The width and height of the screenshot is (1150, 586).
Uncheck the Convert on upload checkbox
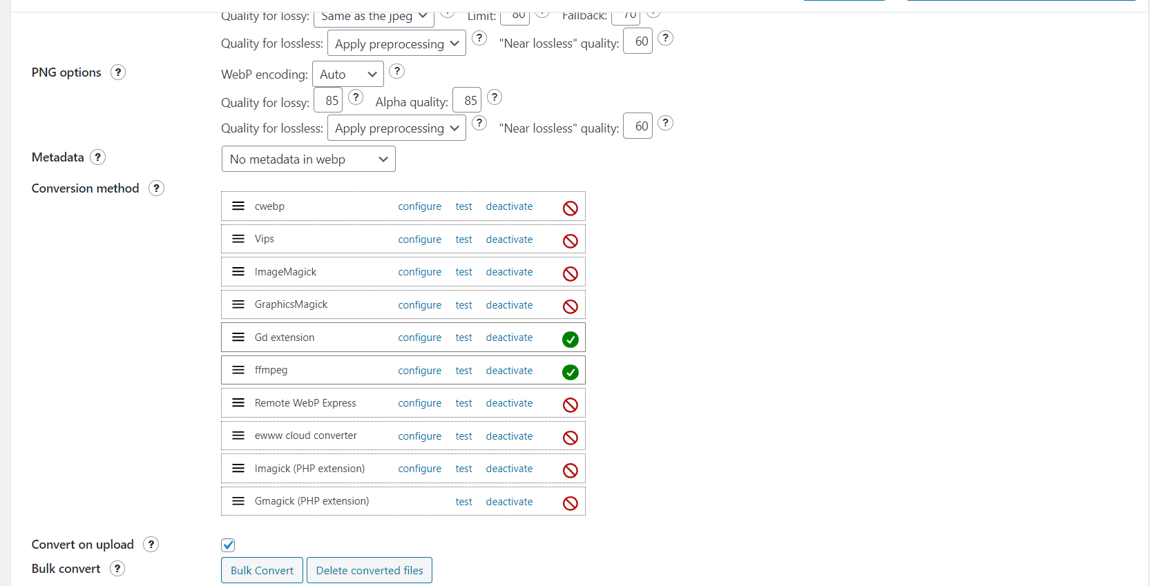click(228, 545)
